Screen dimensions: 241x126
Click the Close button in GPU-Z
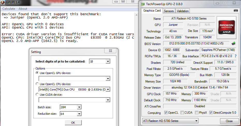pyautogui.click(x=229, y=121)
